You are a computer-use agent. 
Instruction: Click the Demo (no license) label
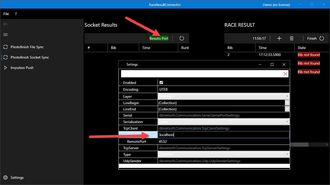276,5
